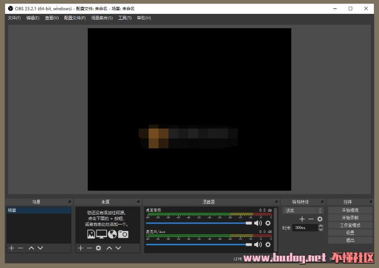Move the scene up in the list
This screenshot has width=379, height=268.
31,248
